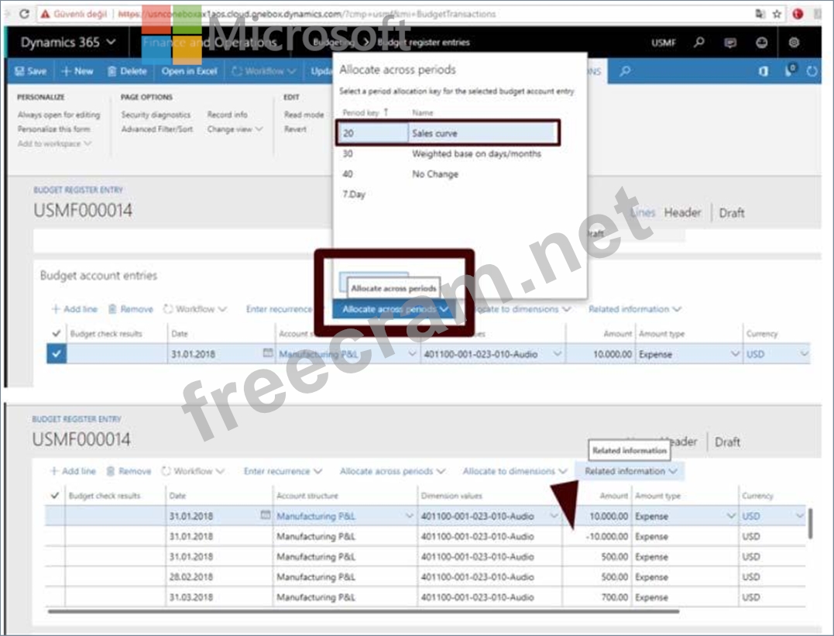Click Revert under Edit
Screen dimensions: 834x636
point(295,129)
